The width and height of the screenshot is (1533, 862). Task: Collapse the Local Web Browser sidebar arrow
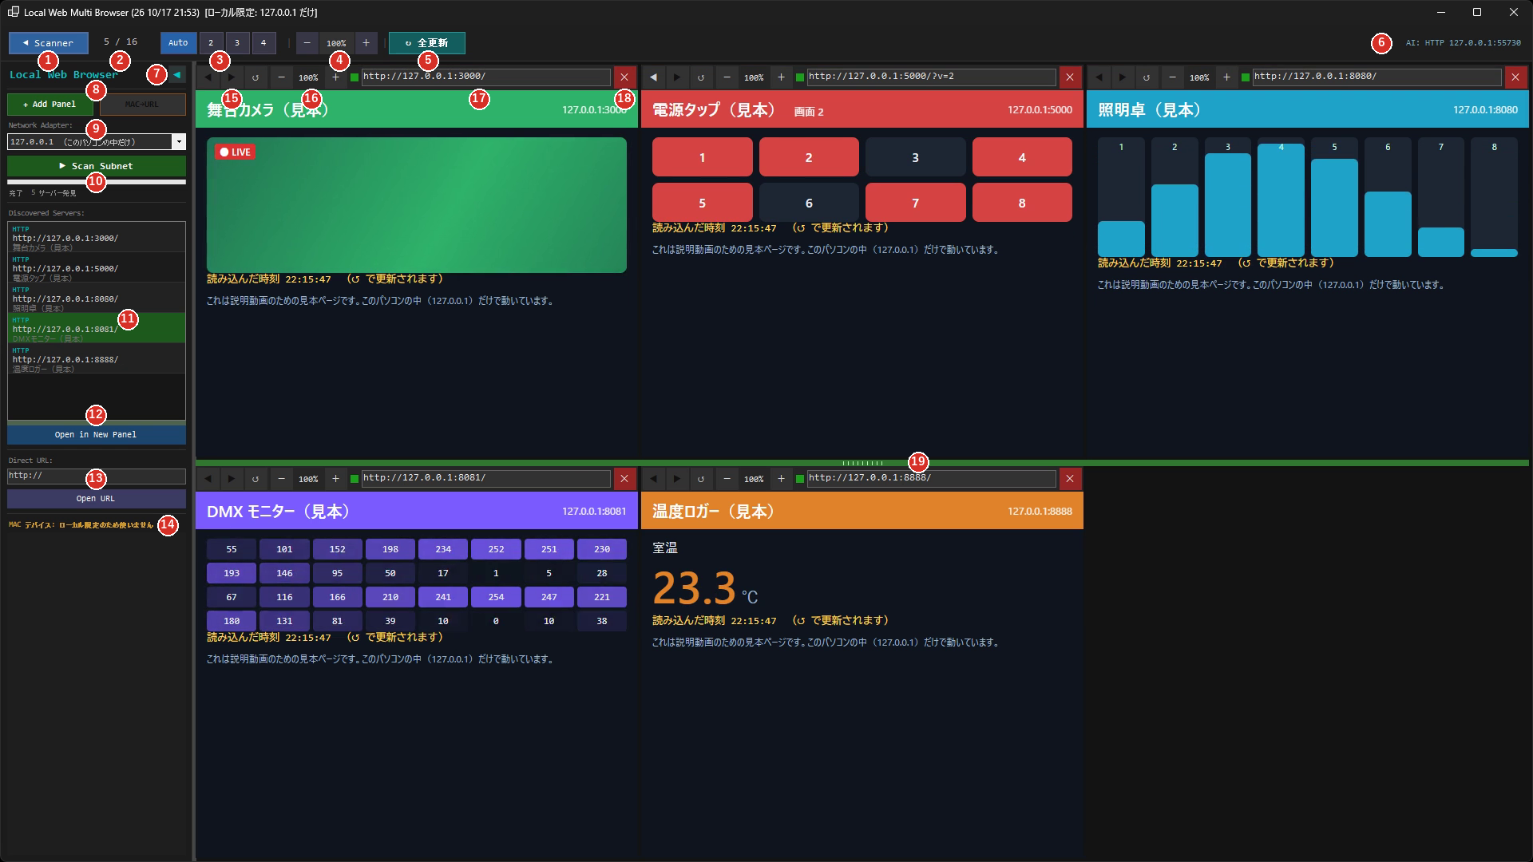coord(177,75)
